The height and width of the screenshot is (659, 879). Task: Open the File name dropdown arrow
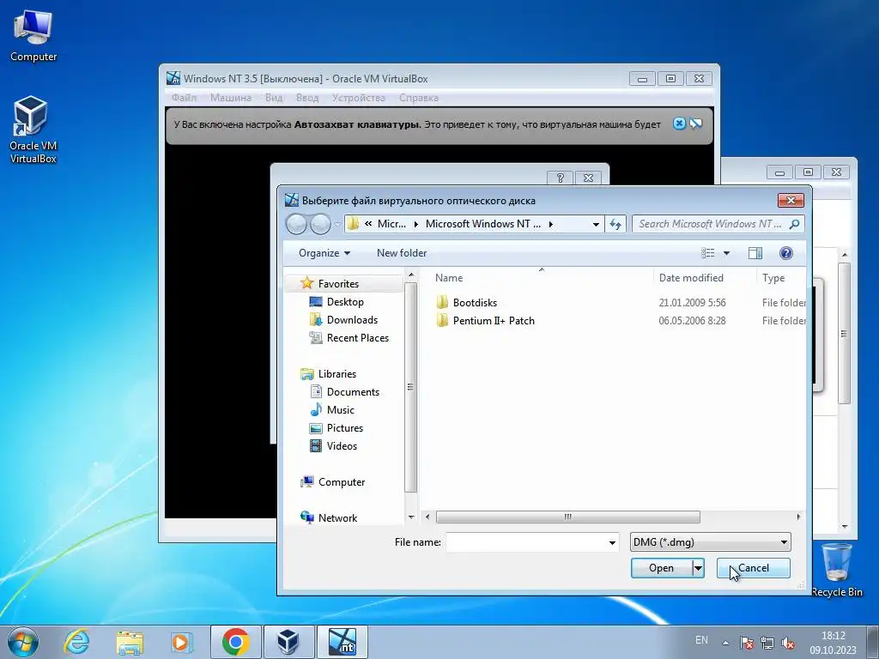click(611, 542)
